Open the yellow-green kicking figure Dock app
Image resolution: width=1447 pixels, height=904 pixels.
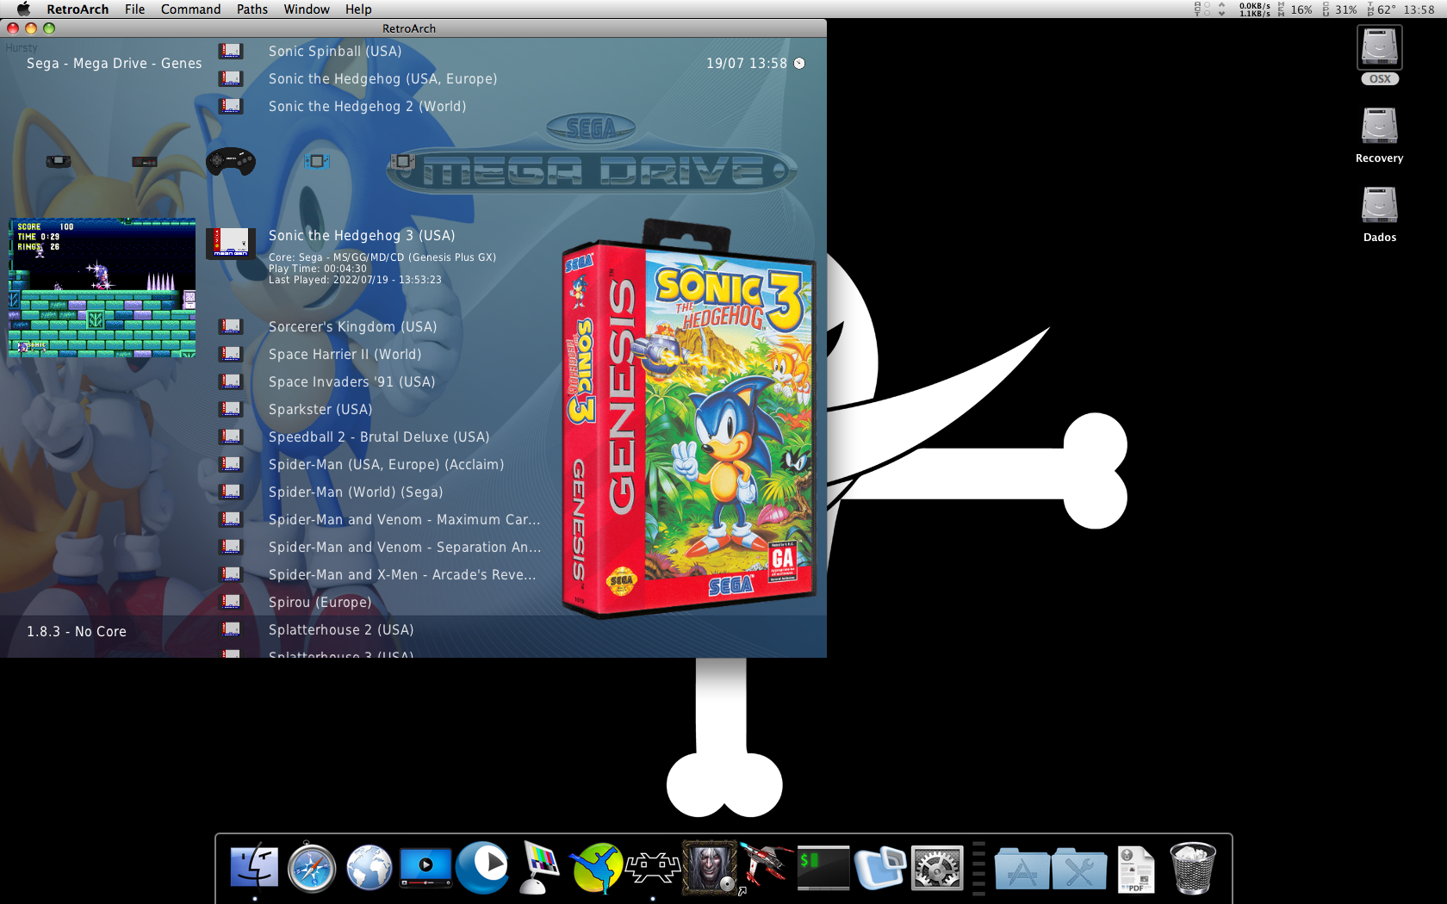596,867
